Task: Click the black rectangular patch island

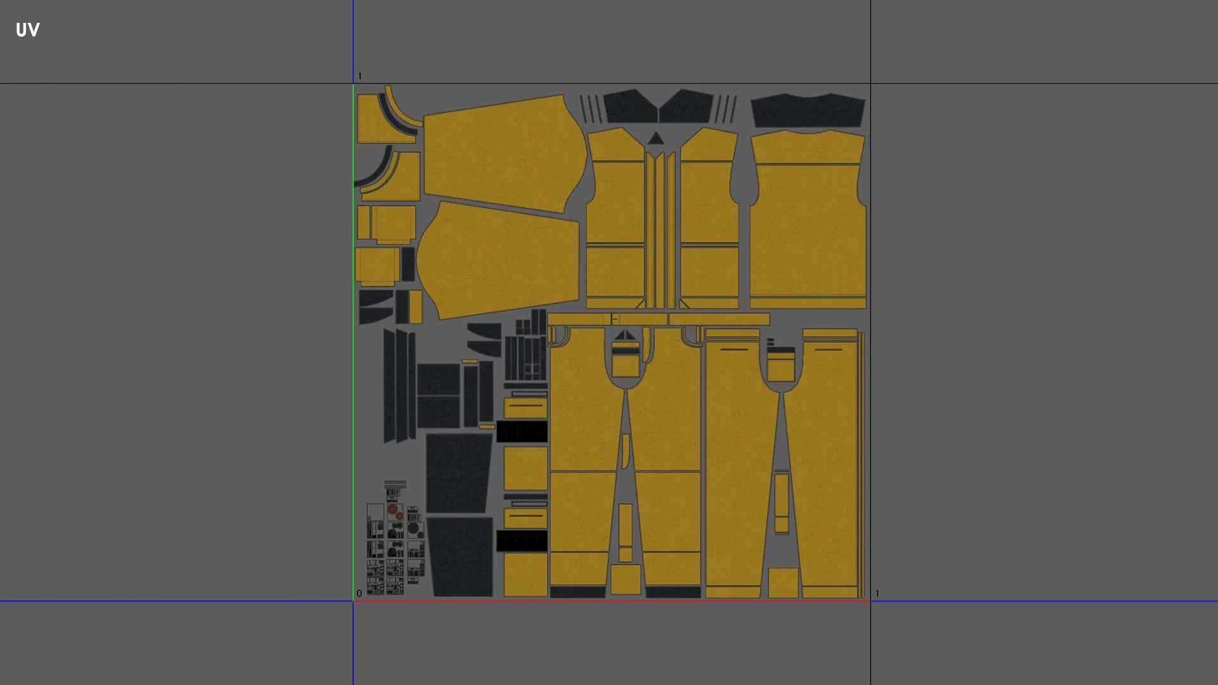Action: click(x=521, y=431)
